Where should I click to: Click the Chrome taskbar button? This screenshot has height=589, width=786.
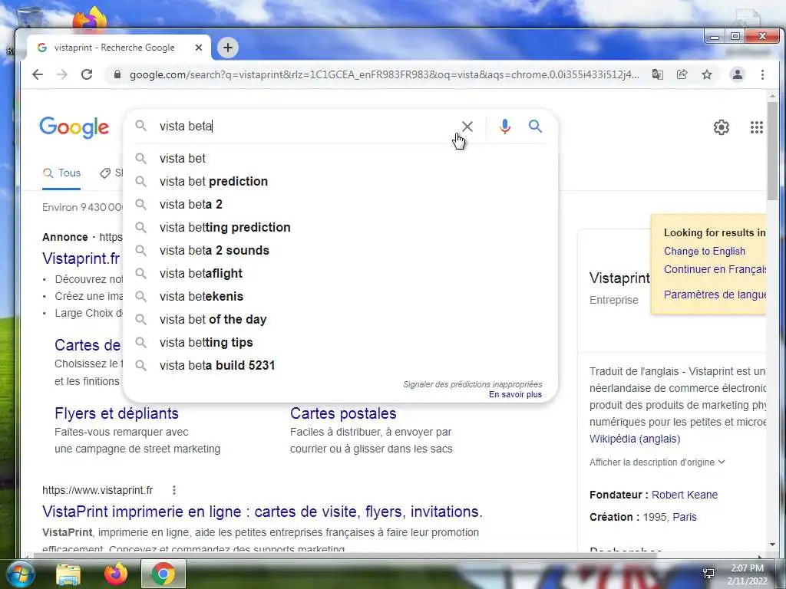click(x=163, y=574)
